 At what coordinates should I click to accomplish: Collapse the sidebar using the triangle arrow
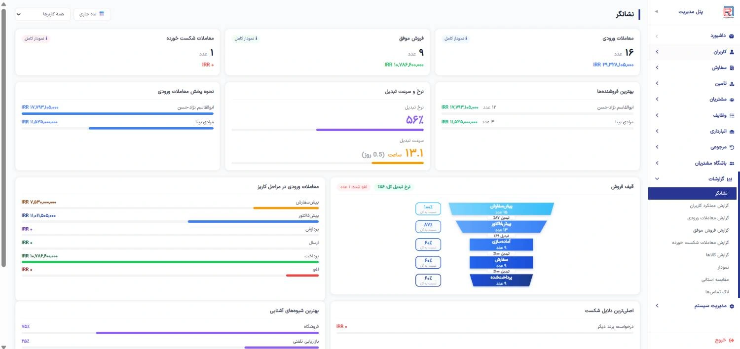point(656,11)
